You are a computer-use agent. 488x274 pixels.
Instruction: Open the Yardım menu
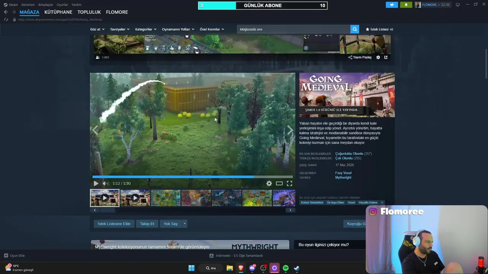click(76, 5)
